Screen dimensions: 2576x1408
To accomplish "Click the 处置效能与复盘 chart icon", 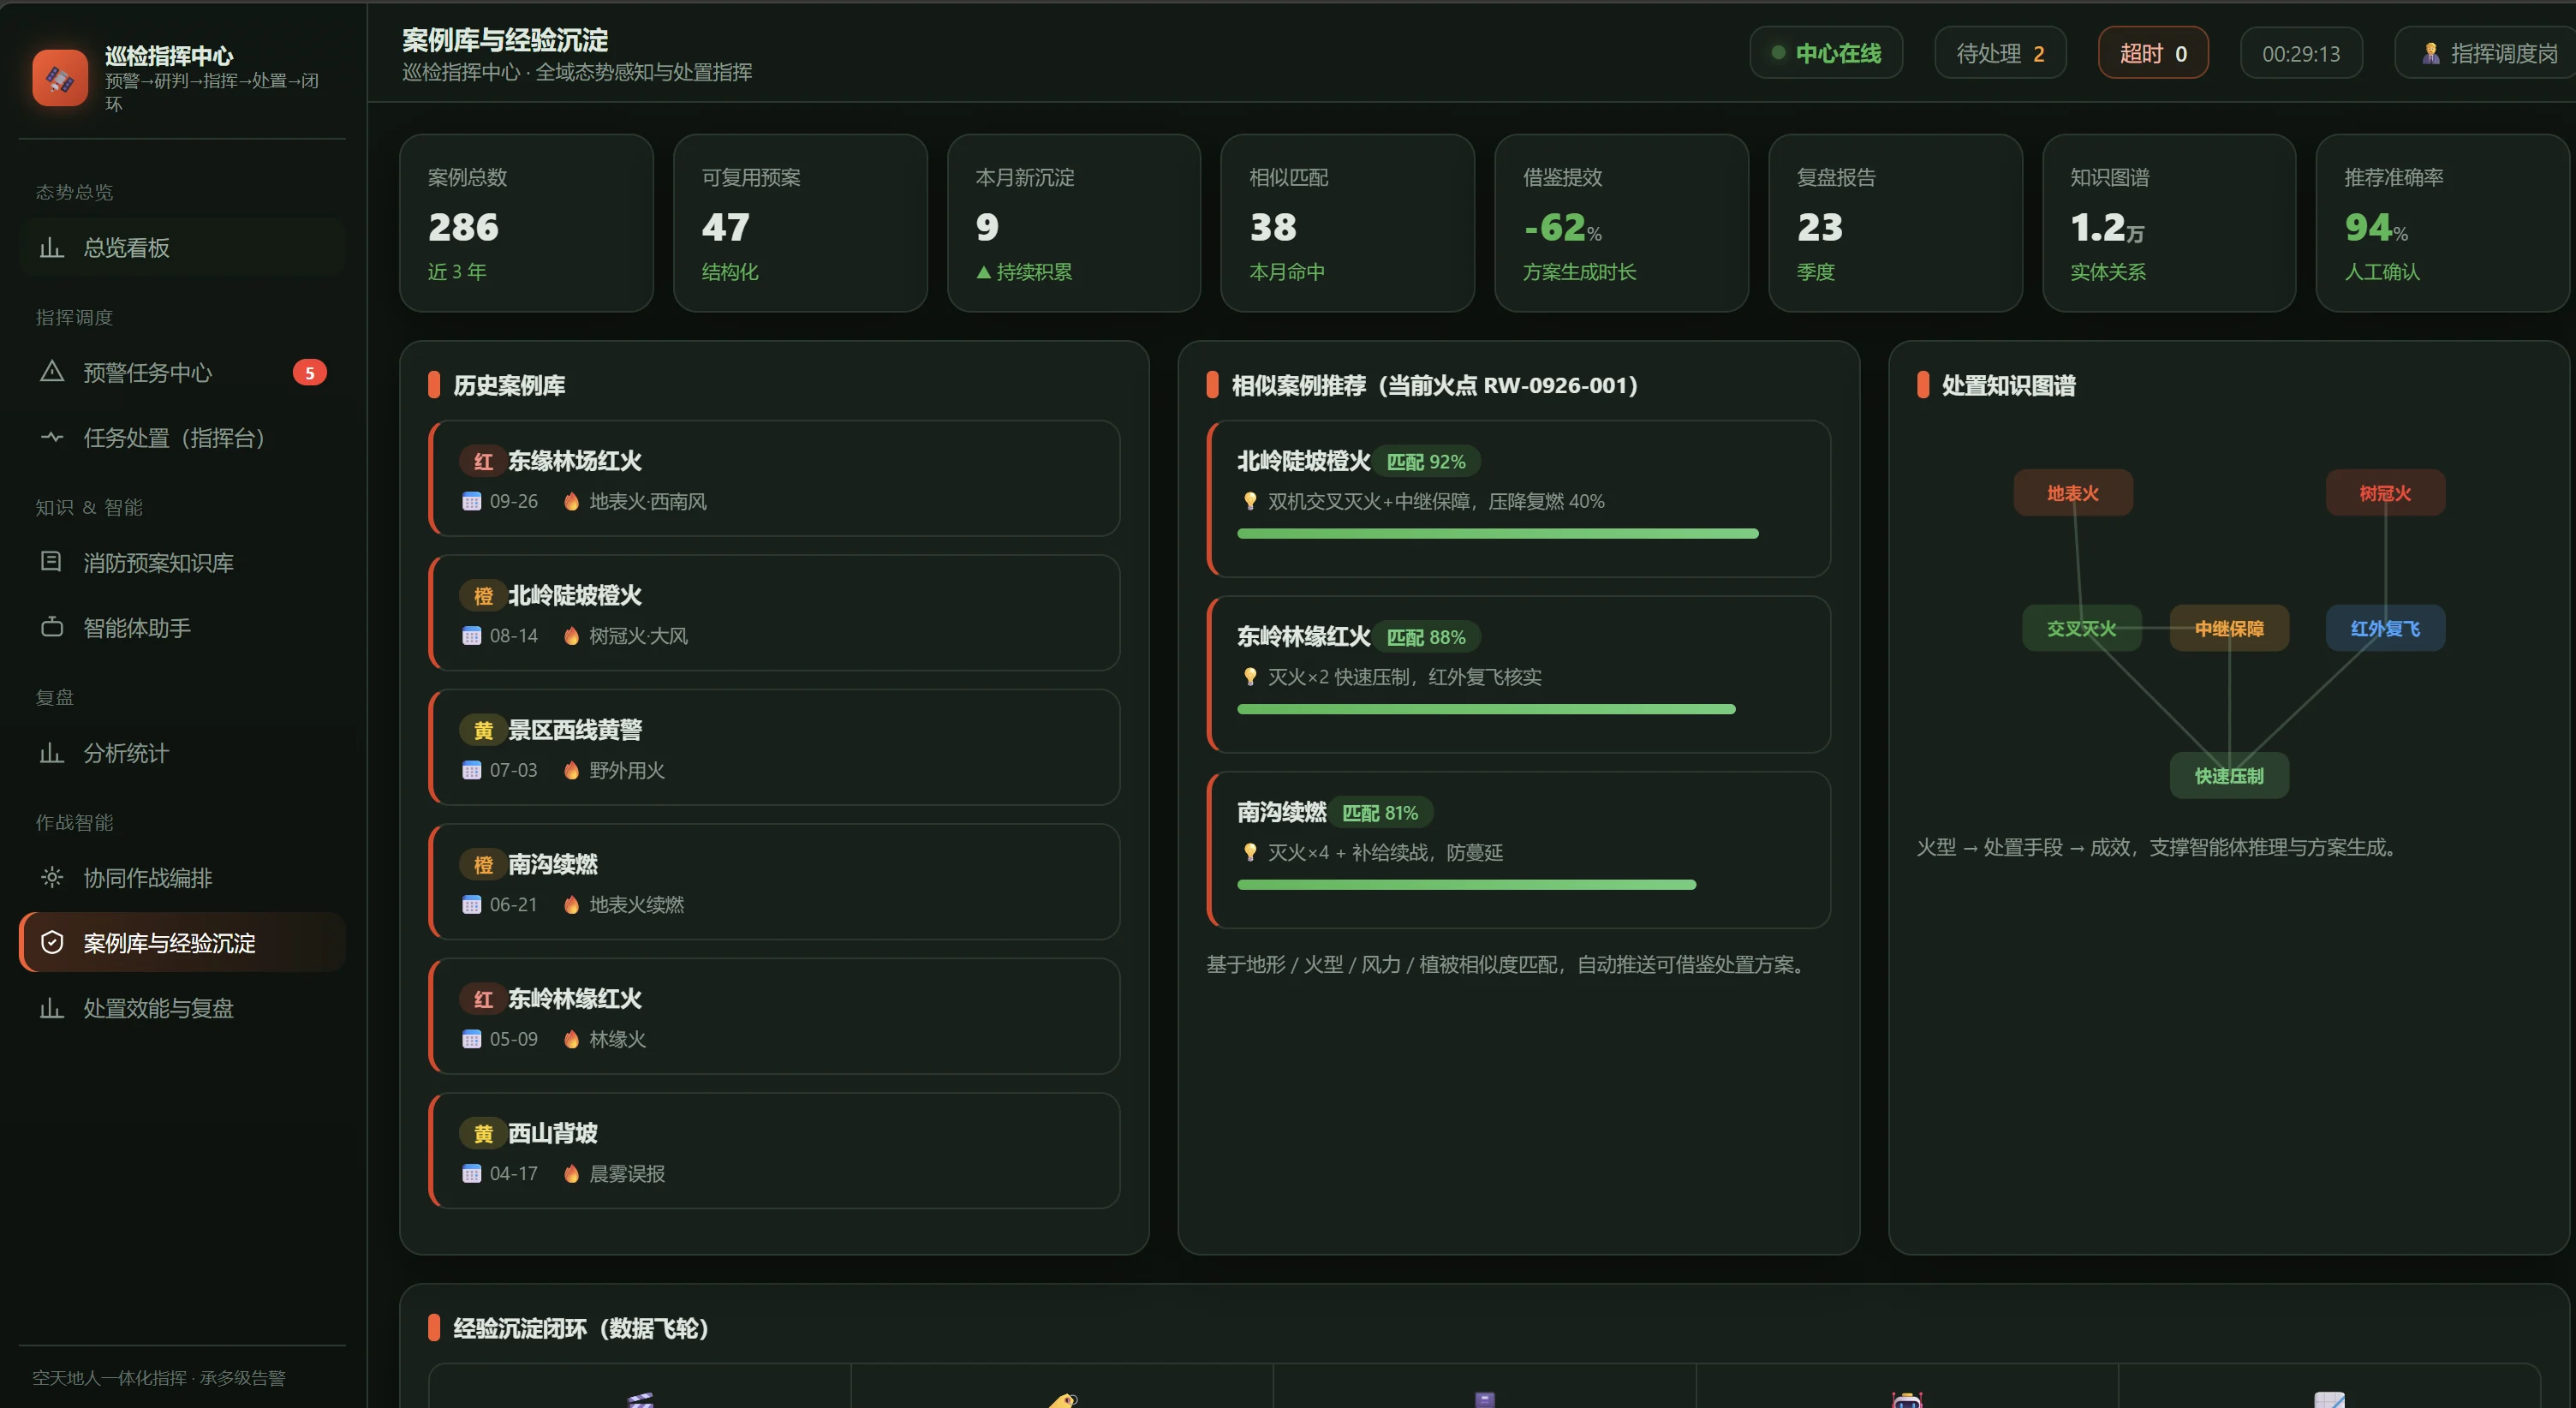I will tap(51, 1007).
